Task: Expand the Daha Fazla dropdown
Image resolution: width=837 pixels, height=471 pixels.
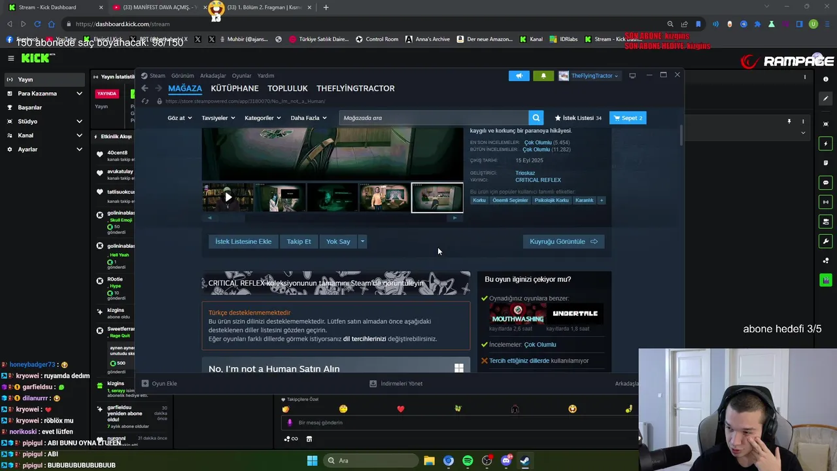Action: tap(309, 118)
